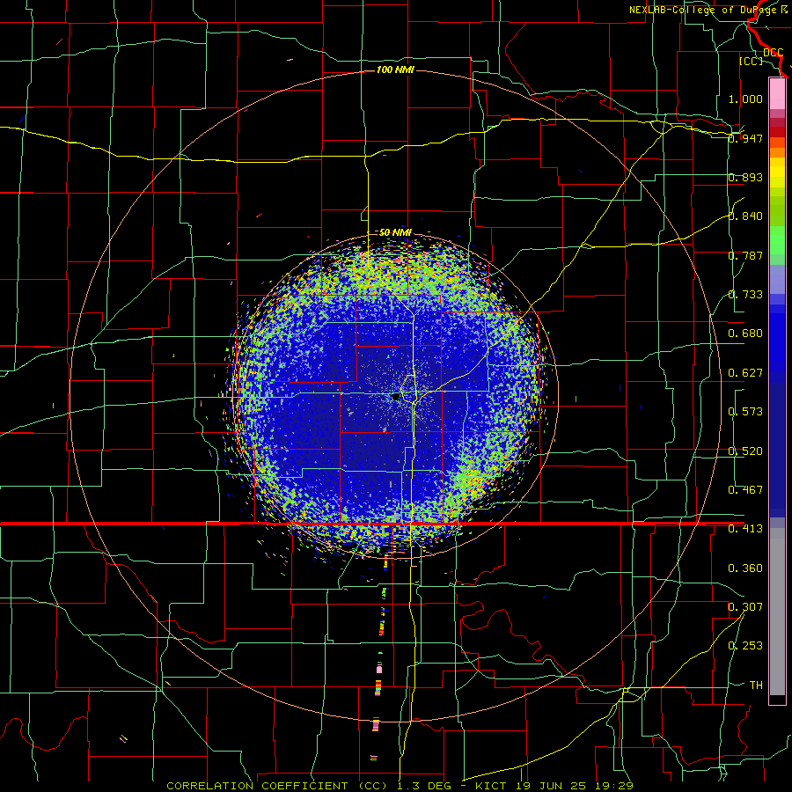This screenshot has width=792, height=792.
Task: Click the 0.893 scale value
Action: pos(745,177)
